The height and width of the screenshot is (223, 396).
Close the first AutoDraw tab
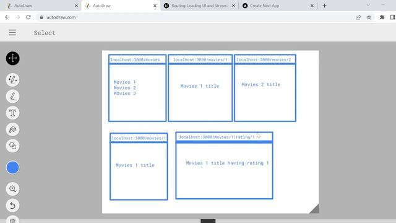tap(76, 6)
